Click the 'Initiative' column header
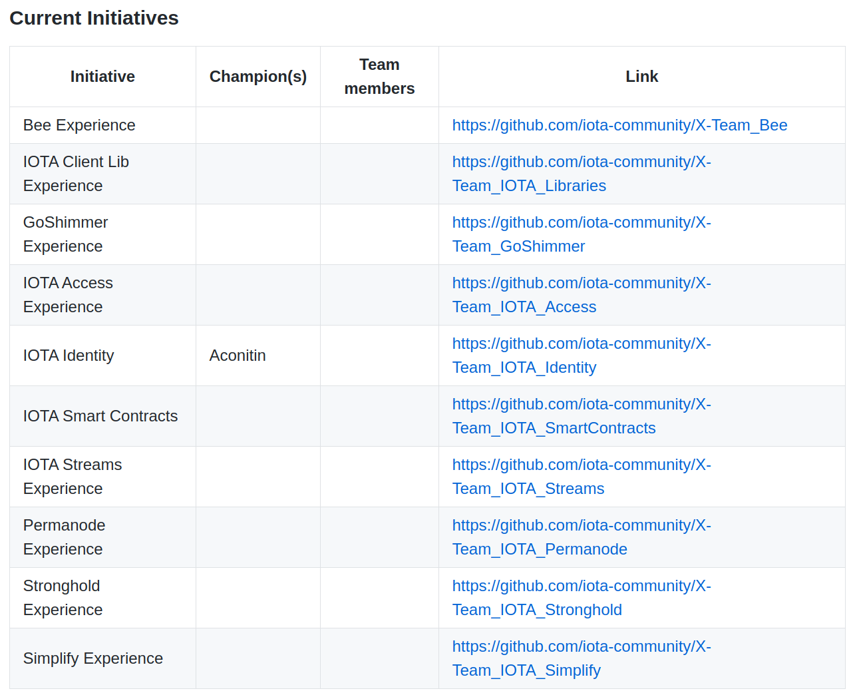The height and width of the screenshot is (699, 857). tap(102, 77)
